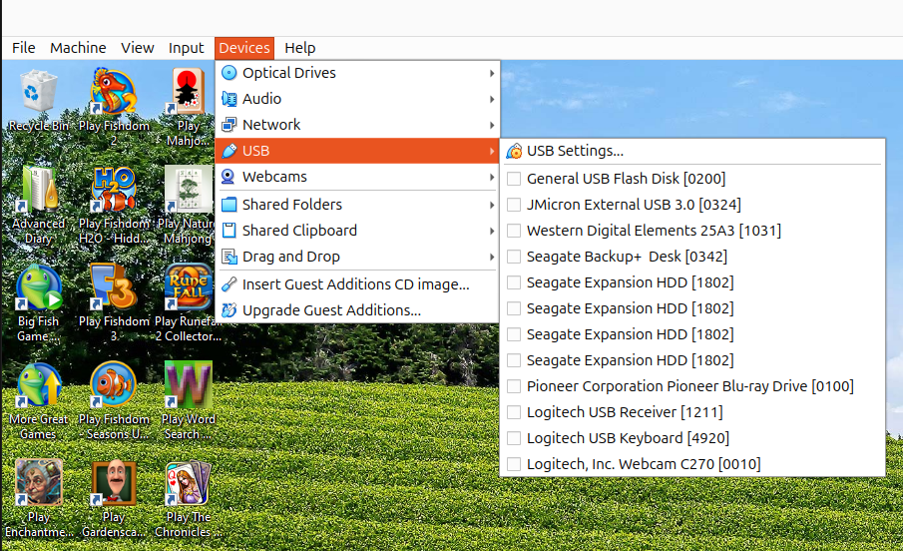The width and height of the screenshot is (903, 551).
Task: Click the Drag and Drop icon
Action: (x=229, y=257)
